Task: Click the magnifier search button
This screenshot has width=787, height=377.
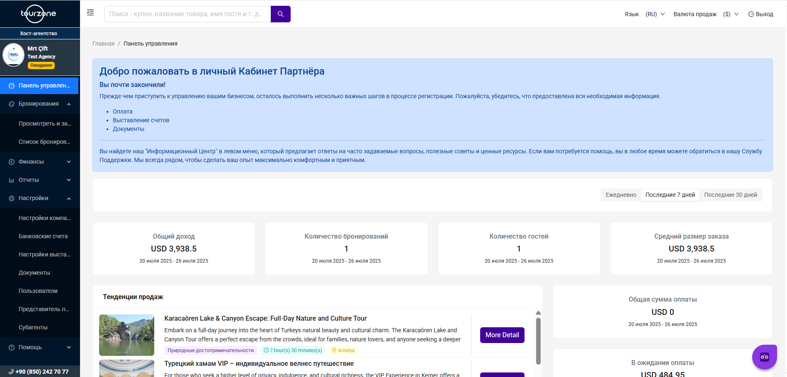Action: point(281,14)
